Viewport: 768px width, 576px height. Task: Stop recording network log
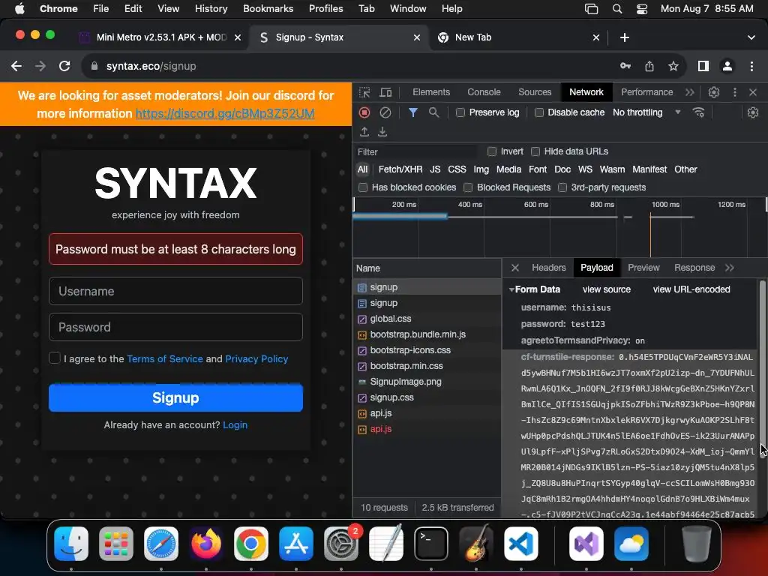coord(364,112)
